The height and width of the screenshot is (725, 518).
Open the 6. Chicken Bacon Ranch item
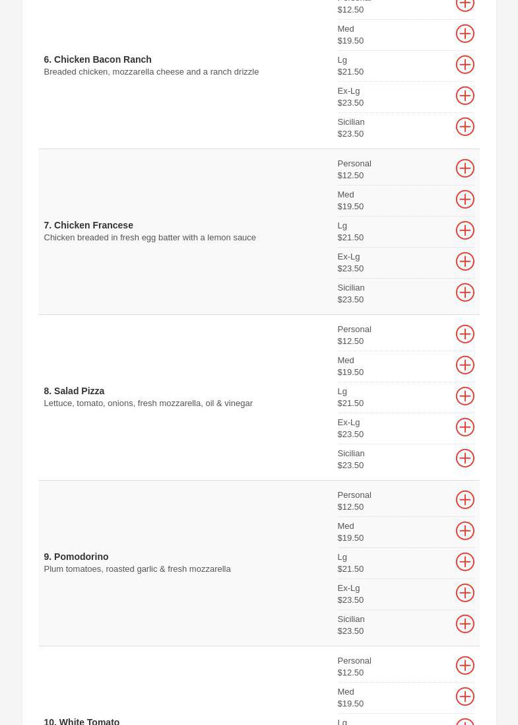coord(98,59)
